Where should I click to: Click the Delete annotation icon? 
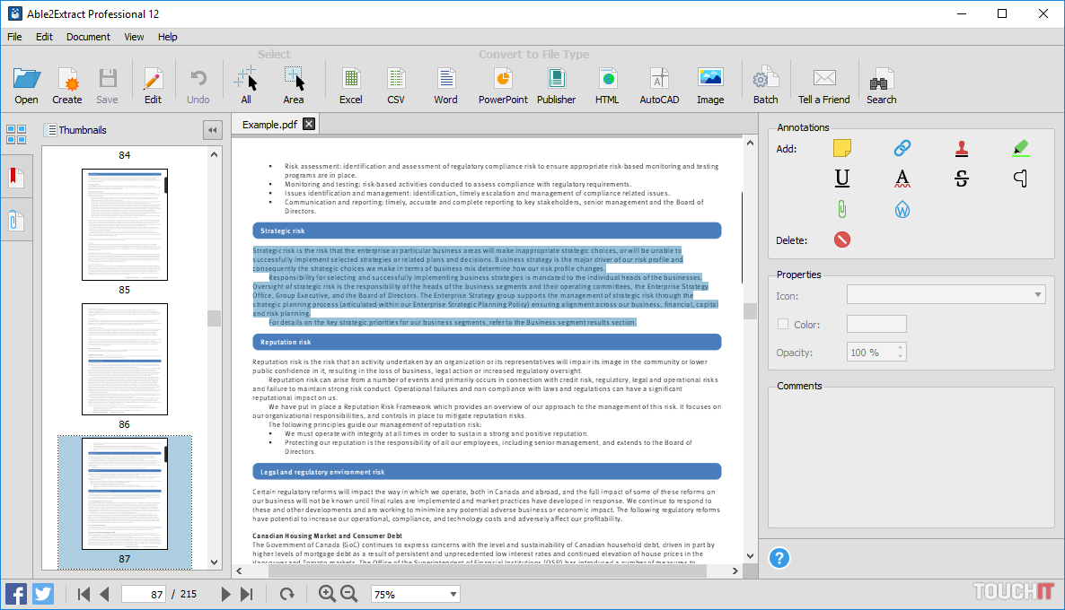coord(841,240)
